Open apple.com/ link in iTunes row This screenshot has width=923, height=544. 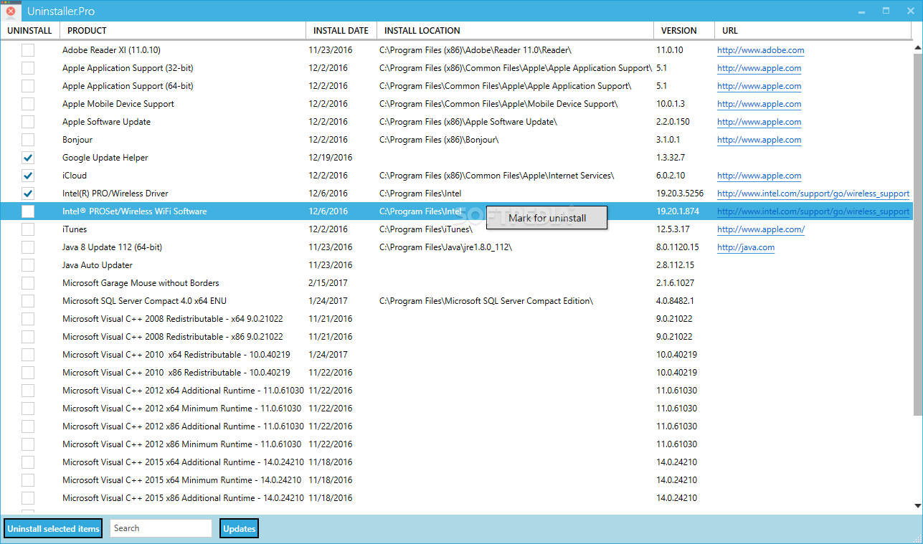tap(761, 229)
